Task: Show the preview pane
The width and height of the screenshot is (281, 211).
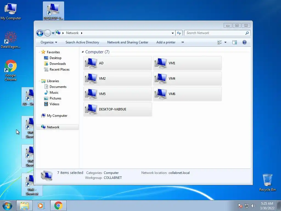Action: tap(235, 42)
